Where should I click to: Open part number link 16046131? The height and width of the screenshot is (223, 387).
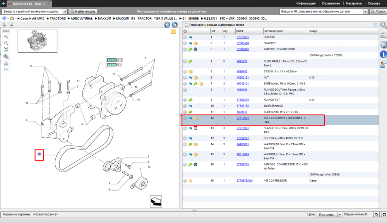(243, 84)
